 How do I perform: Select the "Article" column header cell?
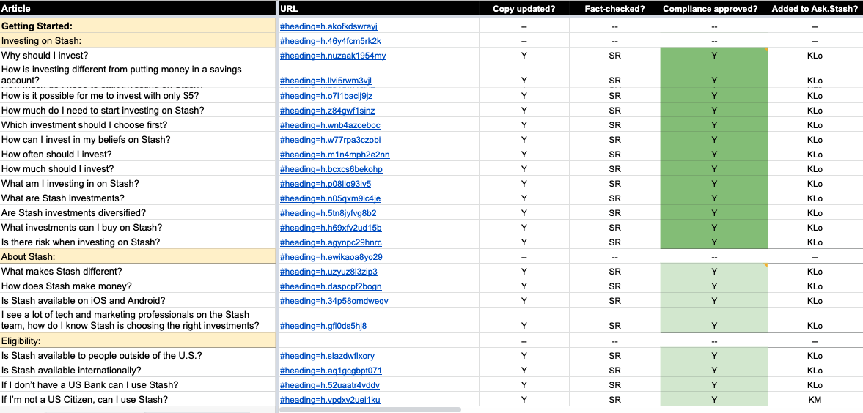137,8
